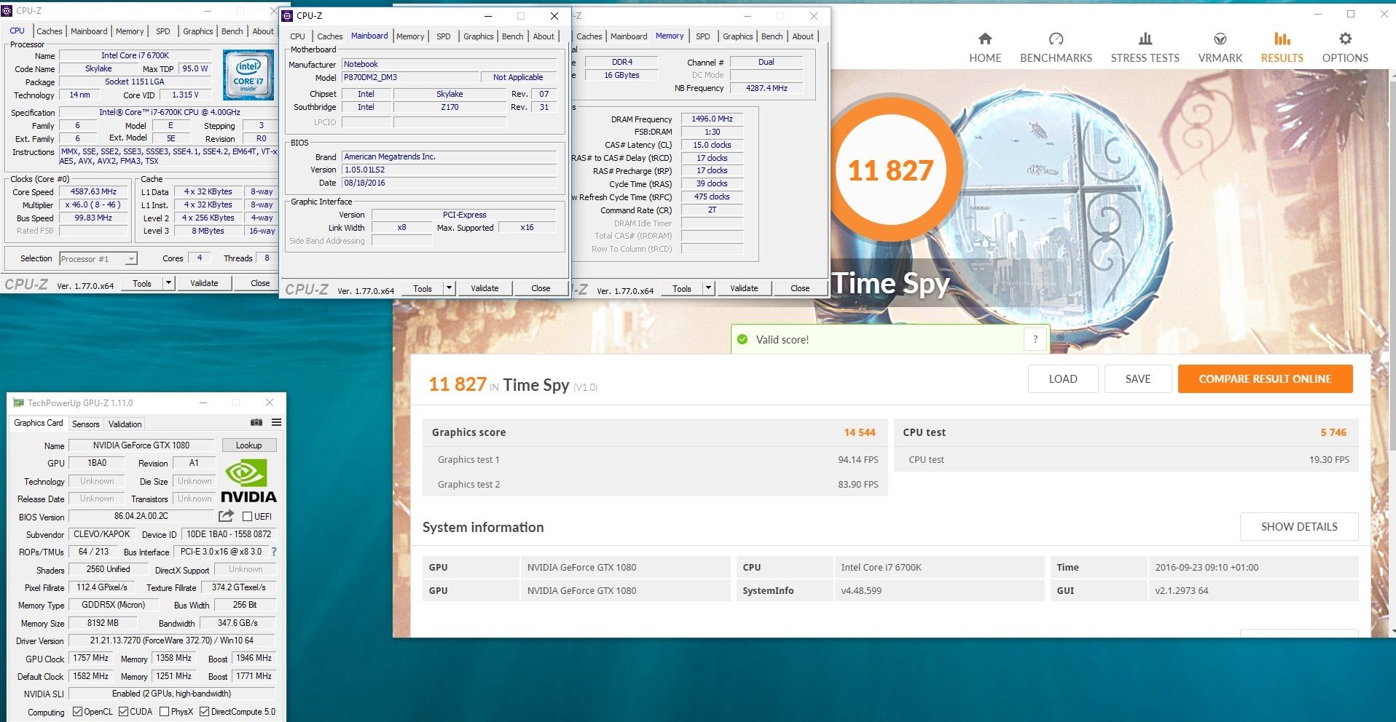Screen dimensions: 1396x722
Task: Click Graphics test 1 row 94.14 FPS
Action: 655,459
